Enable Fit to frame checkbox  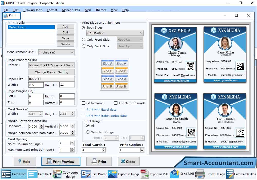tap(84, 103)
